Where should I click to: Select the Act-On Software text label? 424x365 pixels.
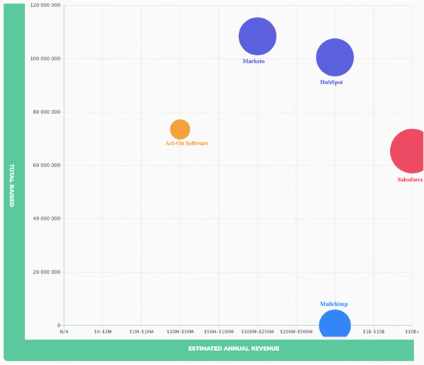[187, 144]
